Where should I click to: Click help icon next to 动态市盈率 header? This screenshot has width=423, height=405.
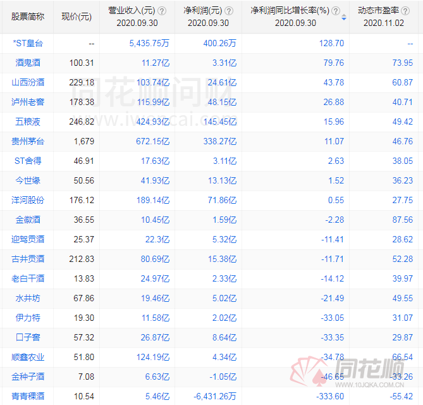(x=405, y=11)
